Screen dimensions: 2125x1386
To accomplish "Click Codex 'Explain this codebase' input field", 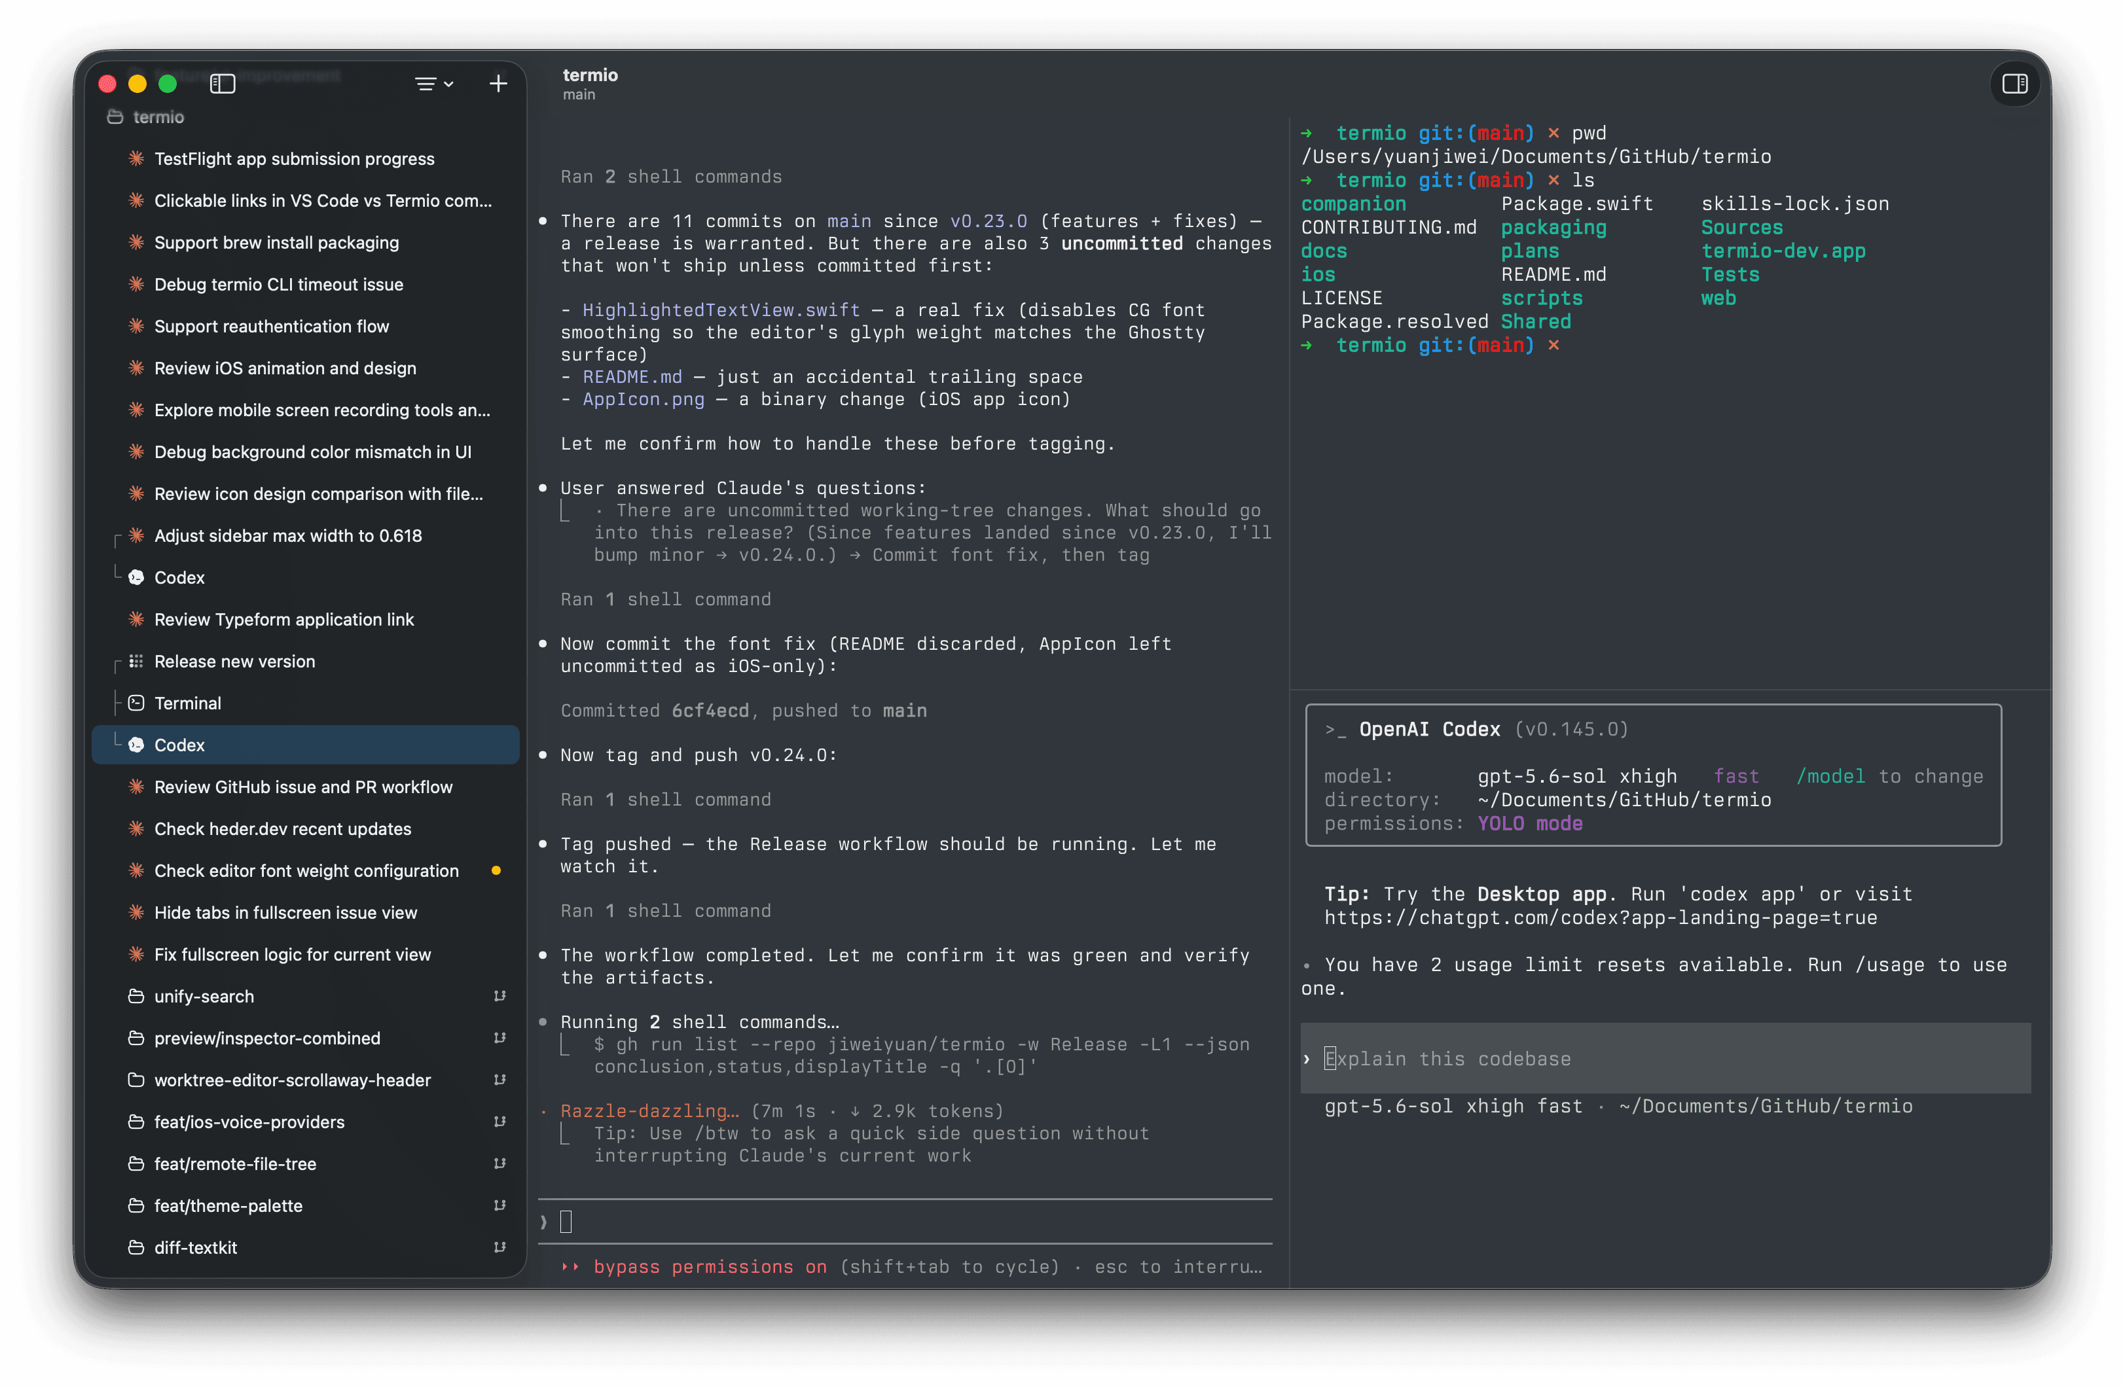I will coord(1666,1058).
